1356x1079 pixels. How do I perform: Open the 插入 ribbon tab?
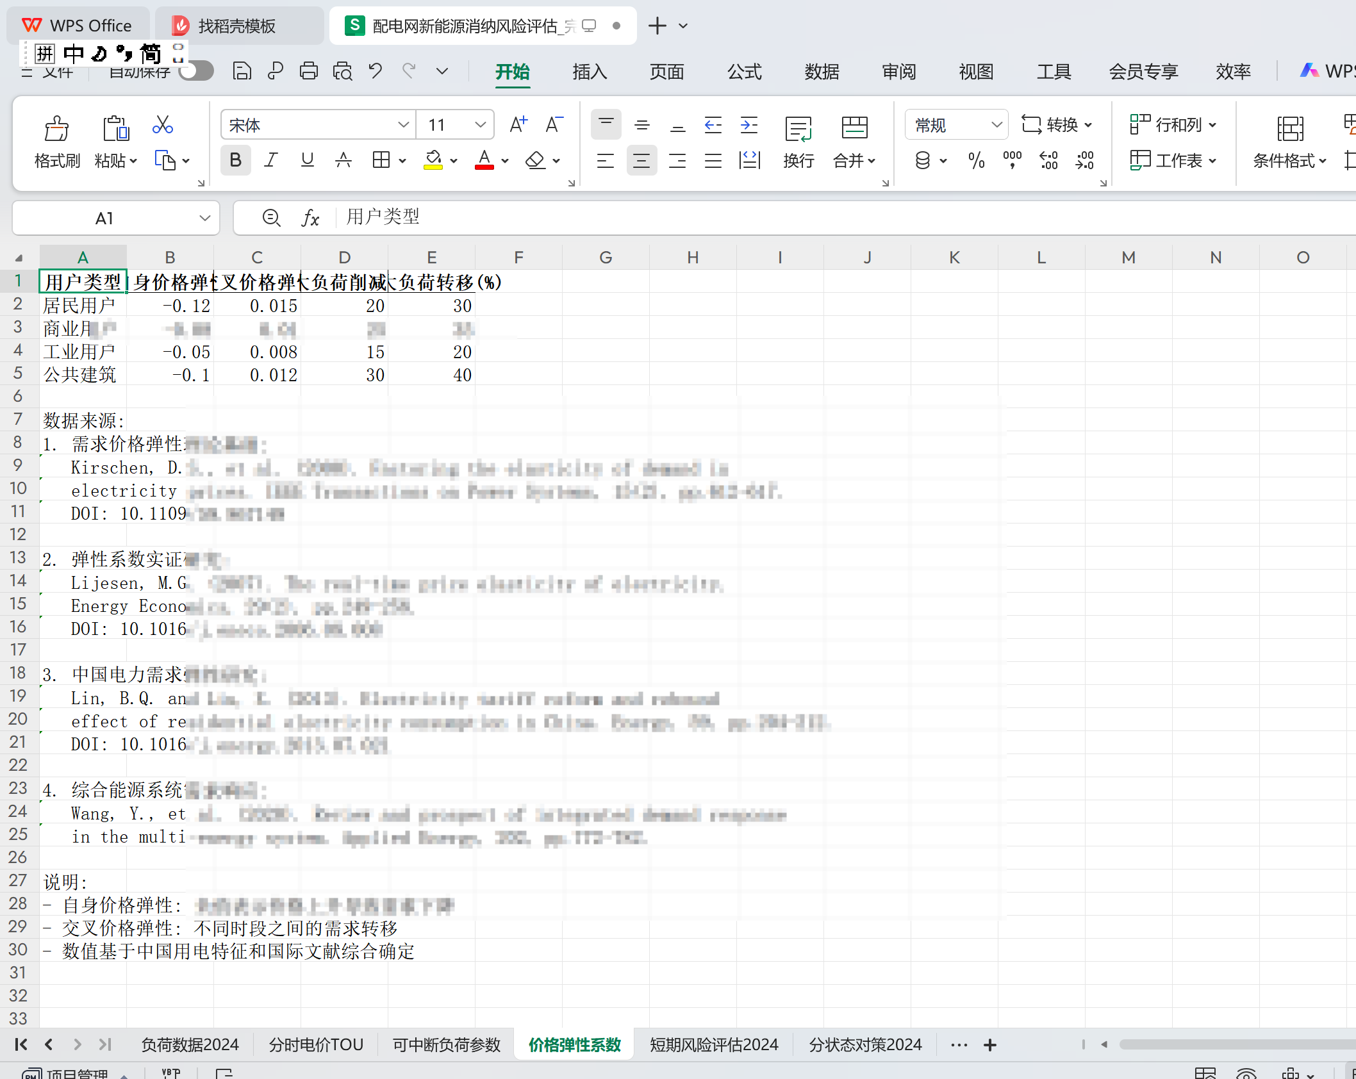pyautogui.click(x=589, y=71)
